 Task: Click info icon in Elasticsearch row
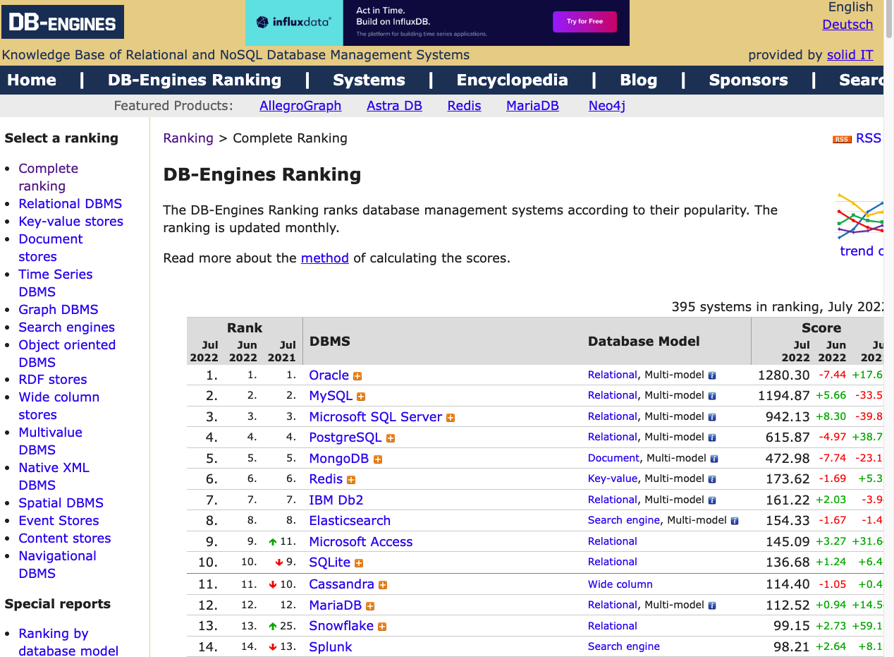pos(735,522)
